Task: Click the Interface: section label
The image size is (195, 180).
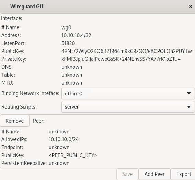Action: tap(12, 18)
